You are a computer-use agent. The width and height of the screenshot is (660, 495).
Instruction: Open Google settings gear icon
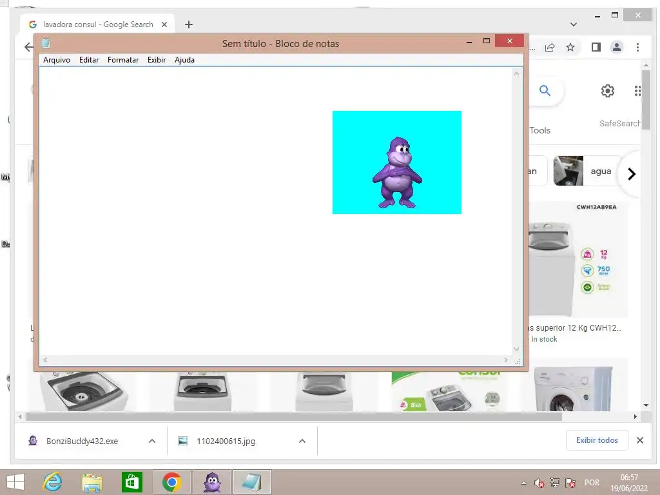pos(607,90)
